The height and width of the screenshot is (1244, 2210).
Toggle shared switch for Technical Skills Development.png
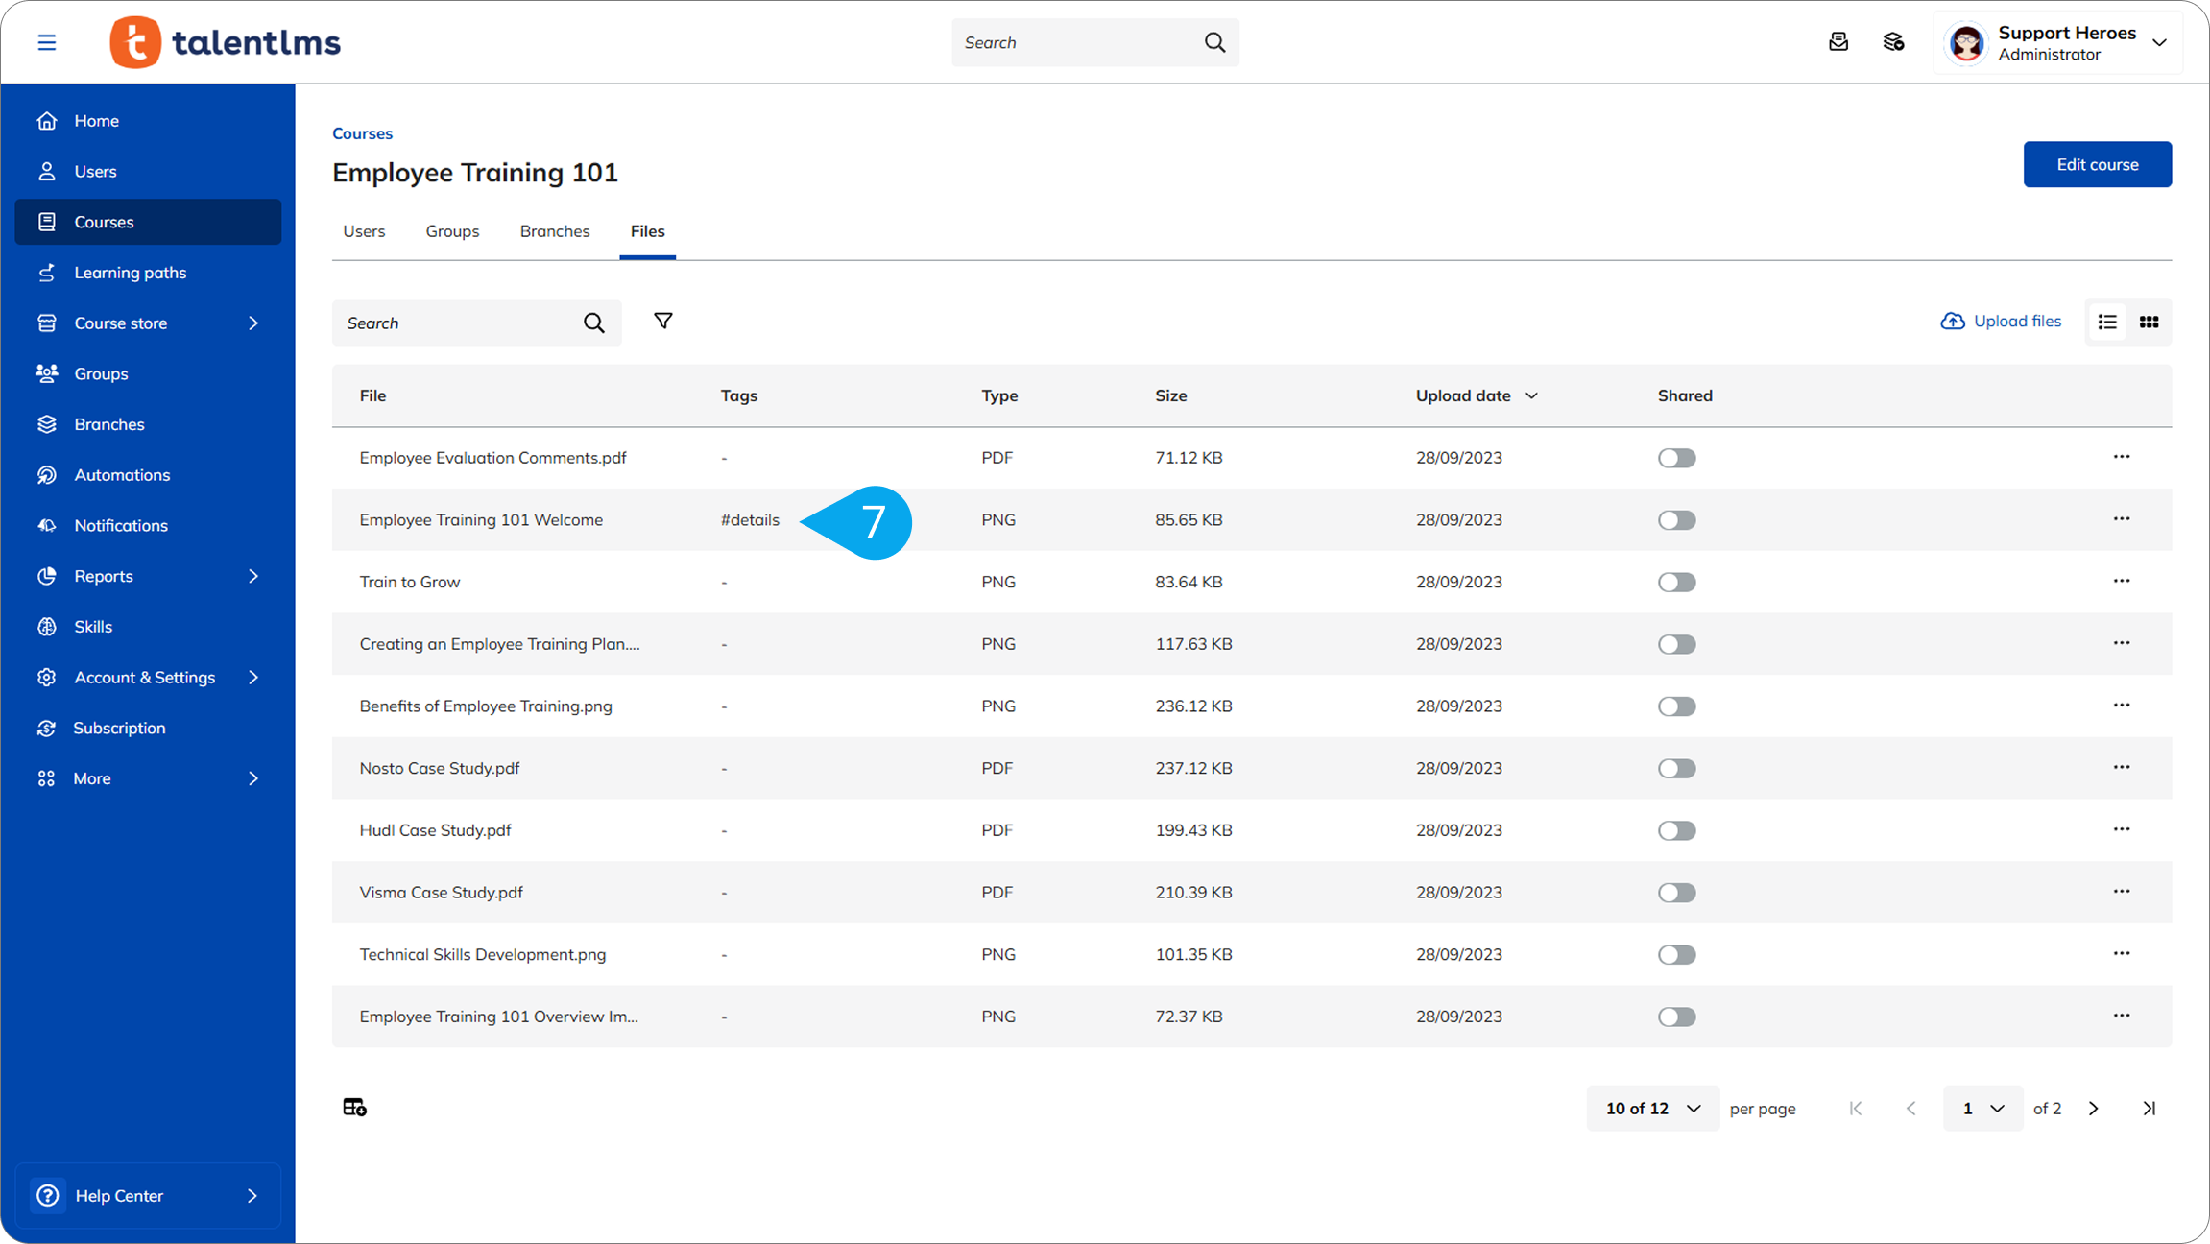coord(1676,954)
